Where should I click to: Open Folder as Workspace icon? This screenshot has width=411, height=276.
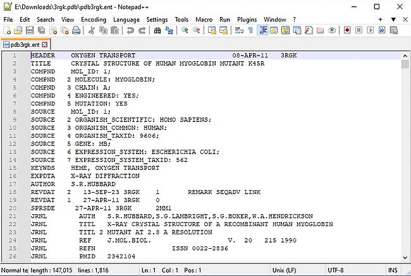point(321,30)
